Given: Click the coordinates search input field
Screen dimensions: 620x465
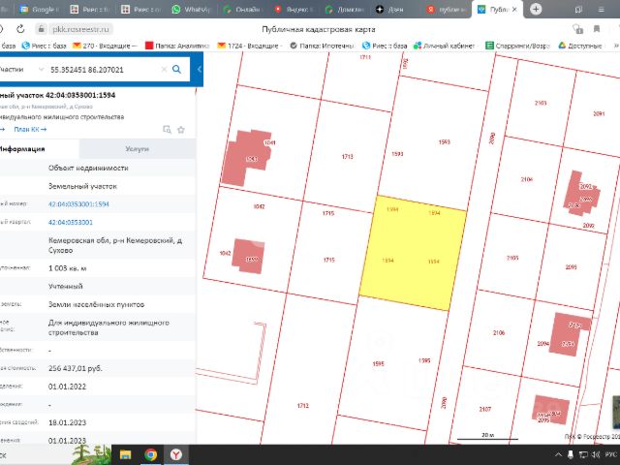Looking at the screenshot, I should 104,70.
